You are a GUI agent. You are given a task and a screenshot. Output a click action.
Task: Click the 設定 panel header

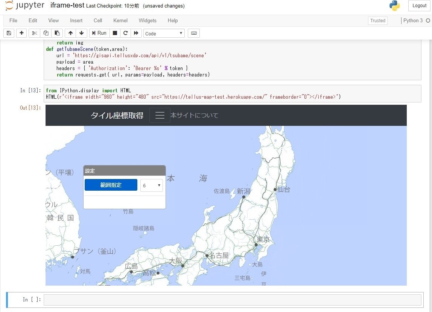[125, 171]
